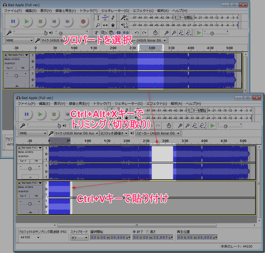This screenshot has width=265, height=253.
Task: Toggle ソロ on front window's upper track
Action: [36, 161]
